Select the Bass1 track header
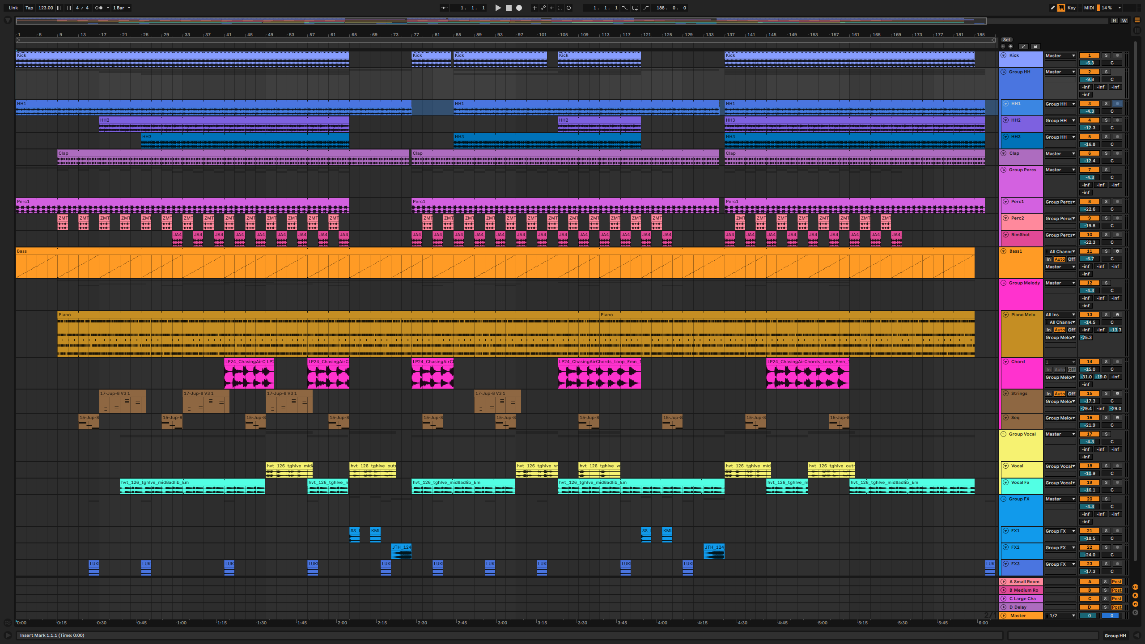This screenshot has height=644, width=1145. click(1021, 263)
